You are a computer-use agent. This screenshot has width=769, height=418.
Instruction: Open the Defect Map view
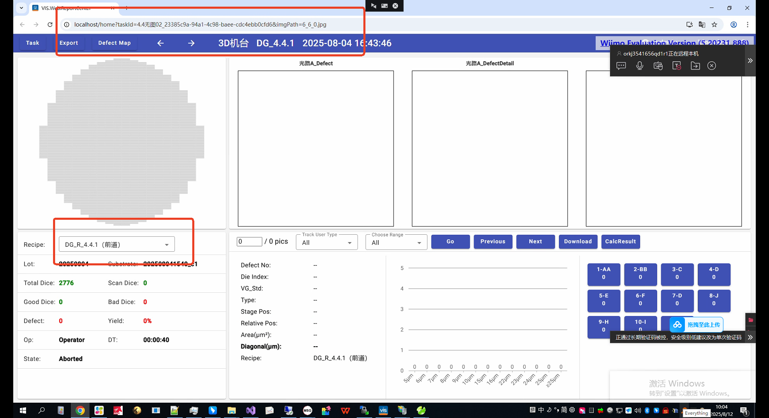tap(114, 43)
